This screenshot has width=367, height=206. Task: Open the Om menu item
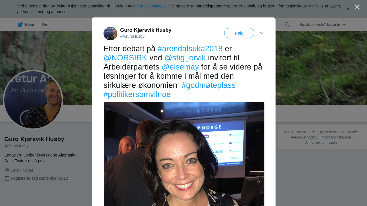(x=45, y=25)
